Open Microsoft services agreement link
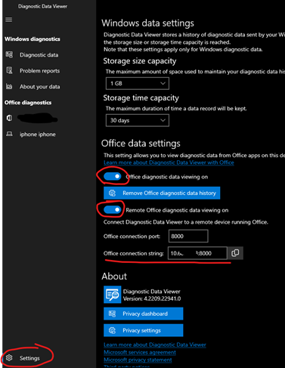 coord(140,352)
